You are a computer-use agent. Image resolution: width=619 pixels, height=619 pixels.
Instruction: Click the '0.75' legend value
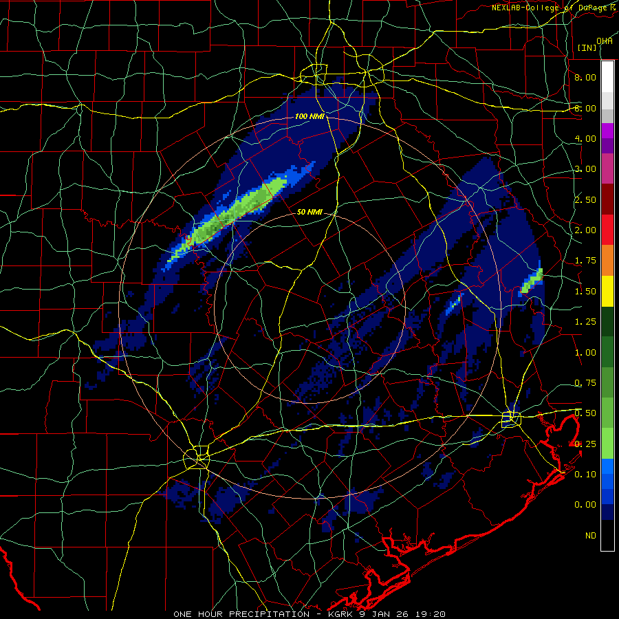(585, 383)
